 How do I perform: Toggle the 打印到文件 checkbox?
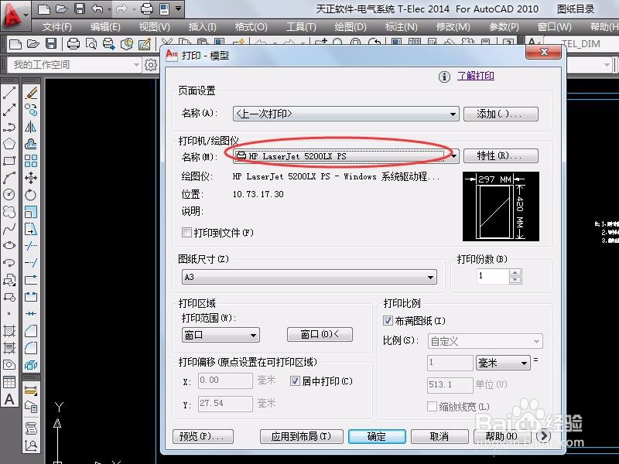tap(186, 233)
